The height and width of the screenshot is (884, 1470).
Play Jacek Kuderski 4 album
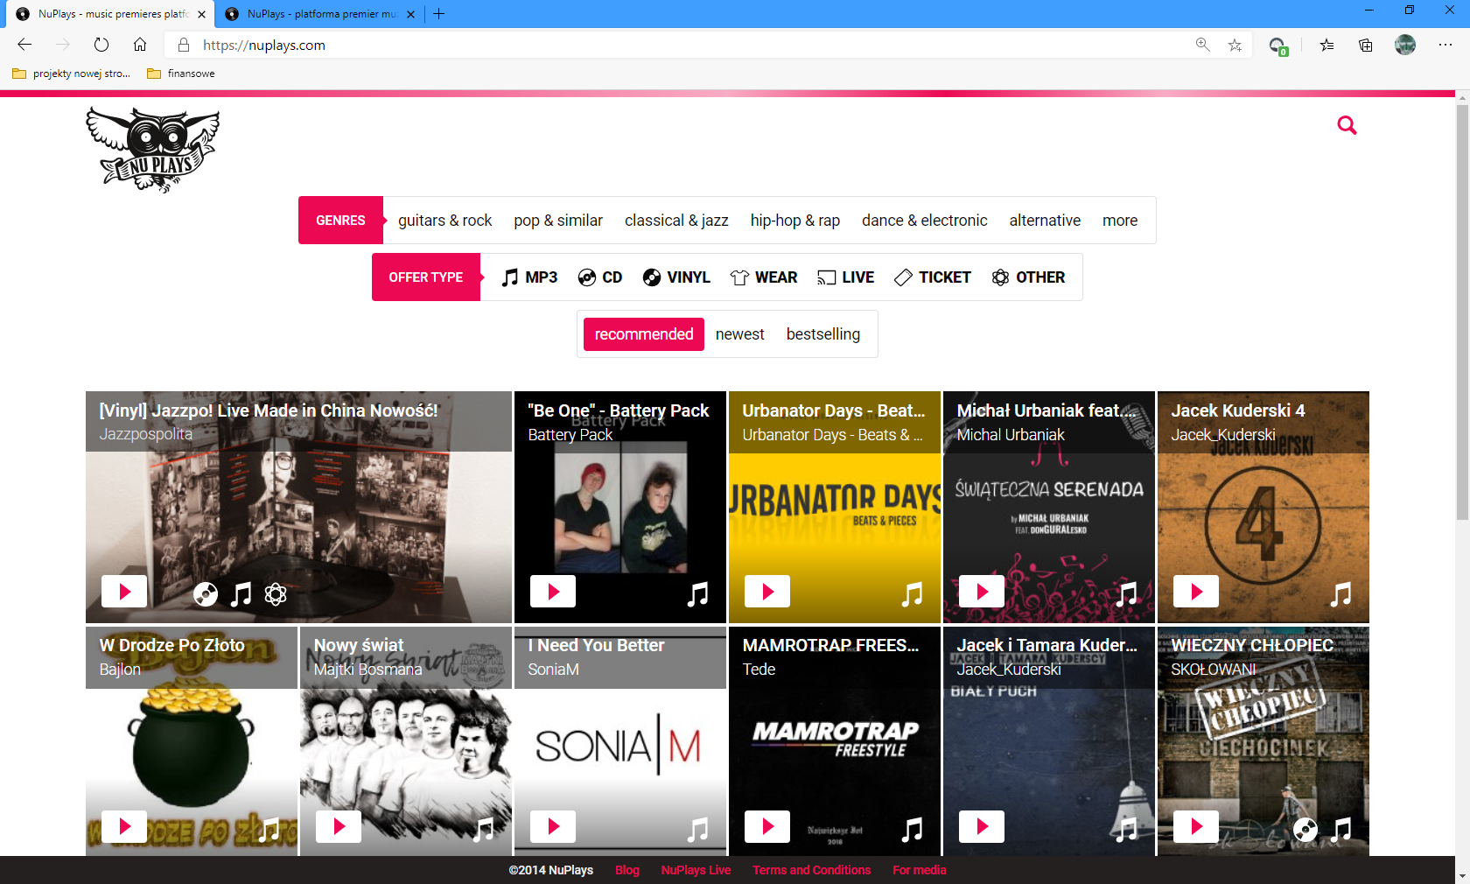1196,592
